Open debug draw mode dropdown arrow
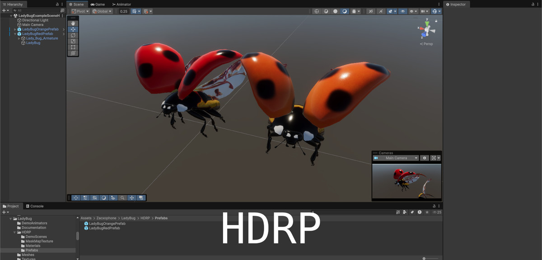The height and width of the screenshot is (260, 542). click(x=359, y=11)
